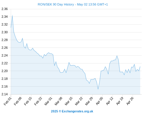Screen dimensions: 144x116
Task: Click the highest peak near 2.34 in early February
Action: (12, 15)
